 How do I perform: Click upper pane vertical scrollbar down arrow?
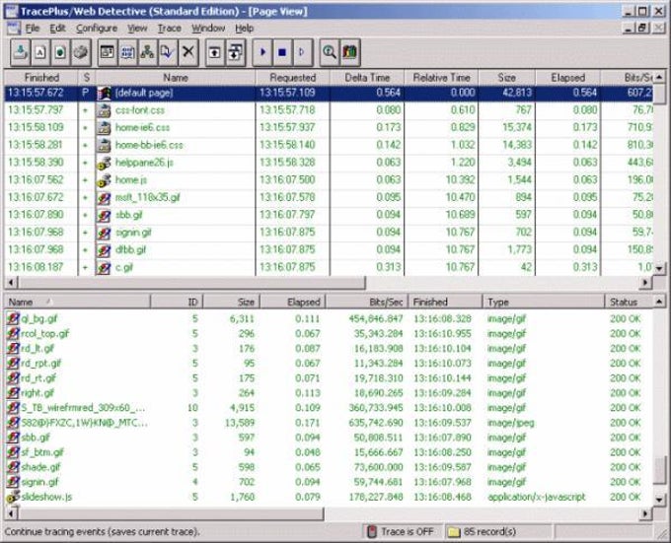pyautogui.click(x=659, y=268)
